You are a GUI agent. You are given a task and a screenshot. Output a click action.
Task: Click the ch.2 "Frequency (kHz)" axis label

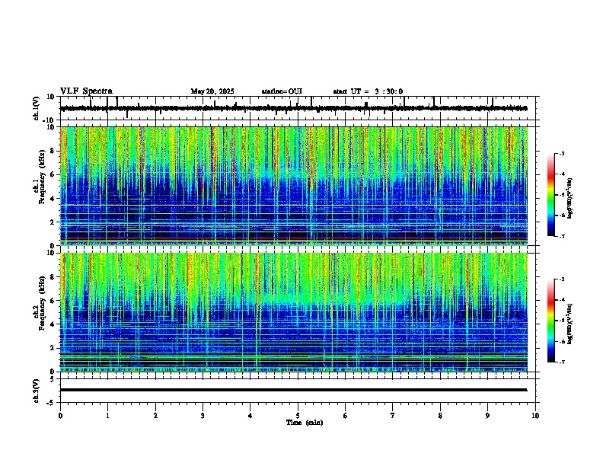(42, 303)
